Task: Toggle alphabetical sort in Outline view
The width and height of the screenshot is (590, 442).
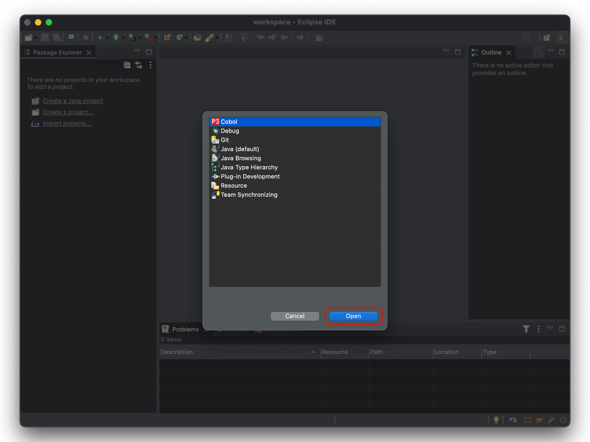Action: [x=538, y=52]
